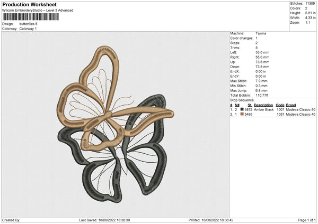Select thread code 1057
The width and height of the screenshot is (318, 224).
pyautogui.click(x=280, y=115)
